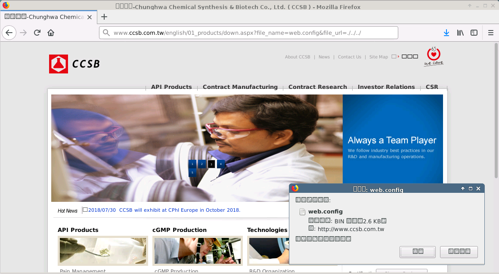Toggle the sidebar view icon
The width and height of the screenshot is (499, 274).
tap(474, 33)
